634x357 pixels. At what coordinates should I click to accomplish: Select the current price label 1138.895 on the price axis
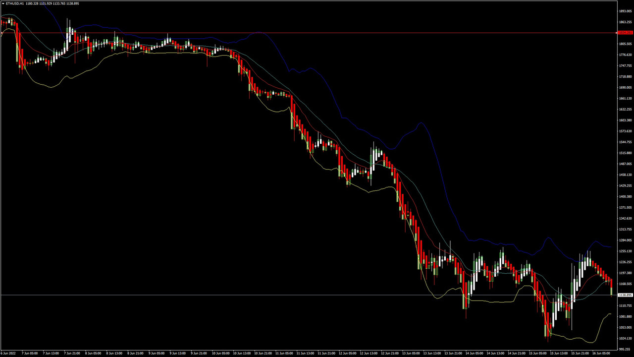(x=625, y=295)
